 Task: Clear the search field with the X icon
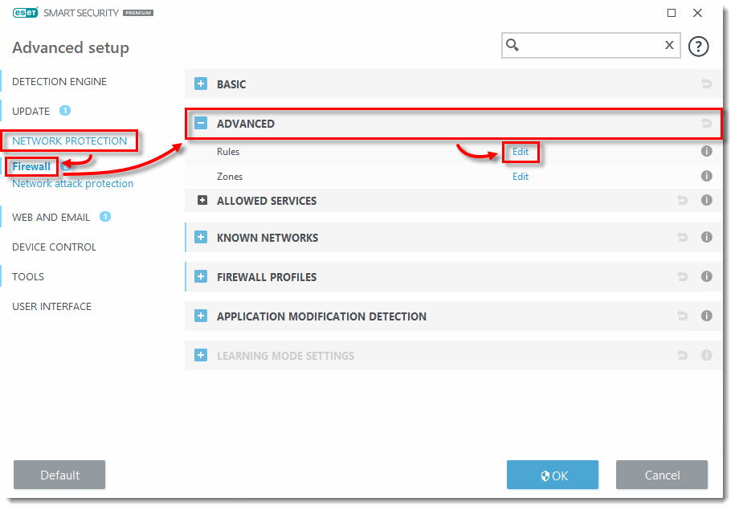(669, 46)
